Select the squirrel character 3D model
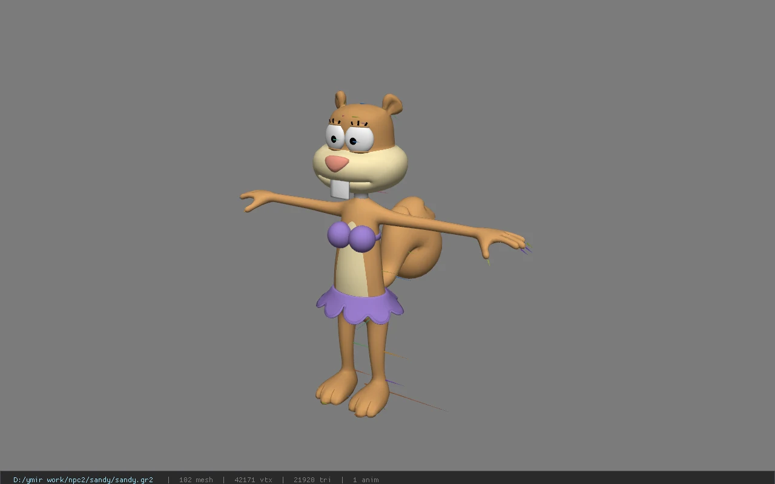The width and height of the screenshot is (775, 484). (x=384, y=254)
